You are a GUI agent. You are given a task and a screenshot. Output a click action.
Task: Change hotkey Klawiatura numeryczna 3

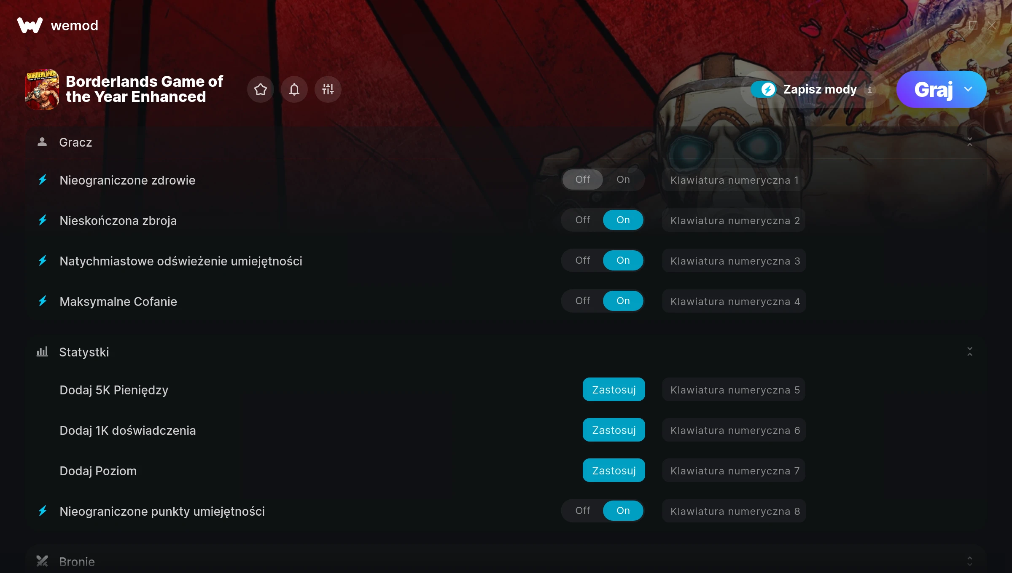click(734, 261)
